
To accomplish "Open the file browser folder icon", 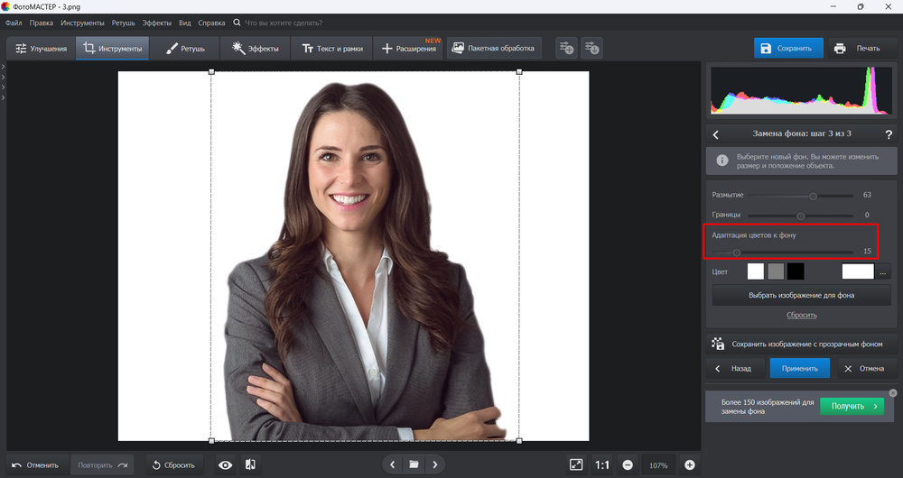I will (414, 464).
